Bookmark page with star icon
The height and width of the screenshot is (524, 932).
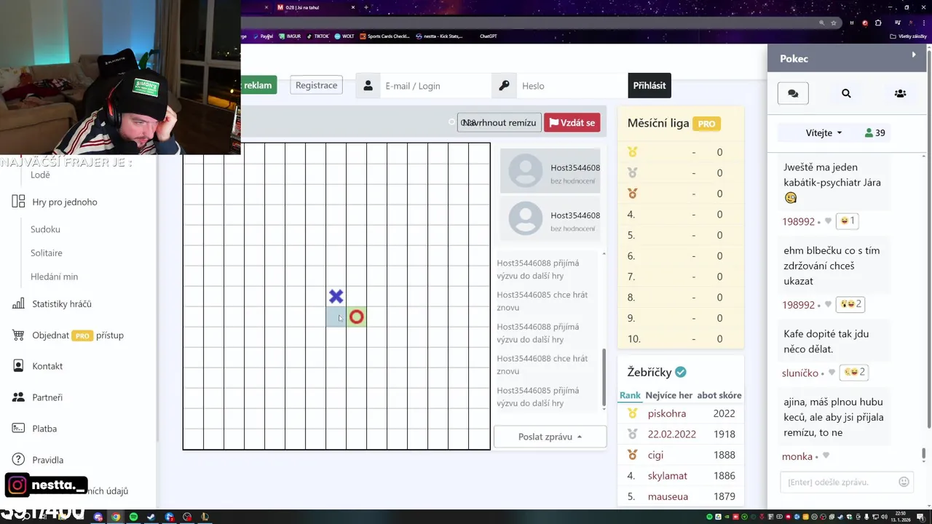point(834,23)
